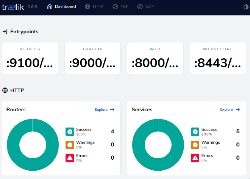Click the Routers Explore arrow icon
250x179 pixels.
click(112, 109)
